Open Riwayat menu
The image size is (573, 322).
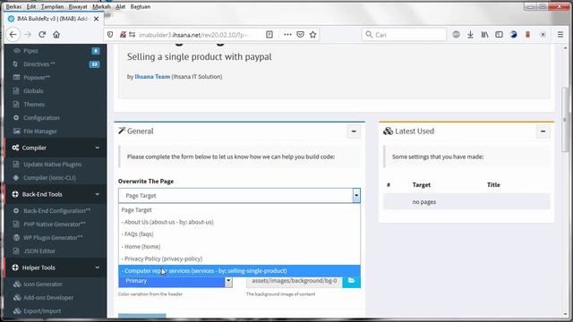(78, 6)
